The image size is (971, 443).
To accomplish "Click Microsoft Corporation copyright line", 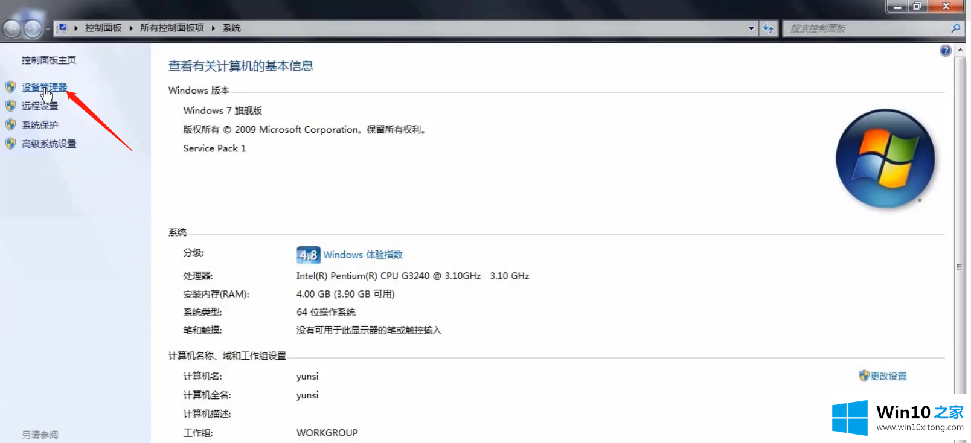I will click(306, 129).
